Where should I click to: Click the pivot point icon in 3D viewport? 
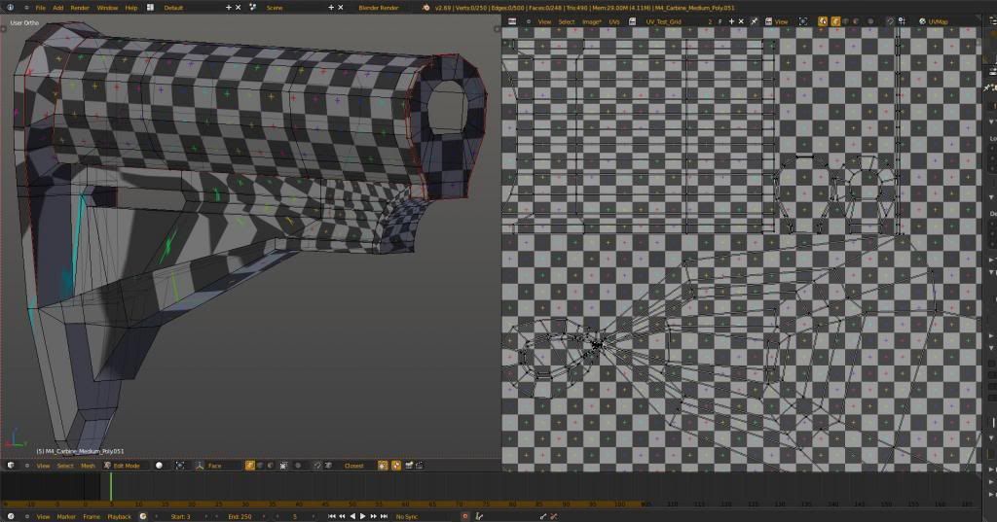pos(180,466)
